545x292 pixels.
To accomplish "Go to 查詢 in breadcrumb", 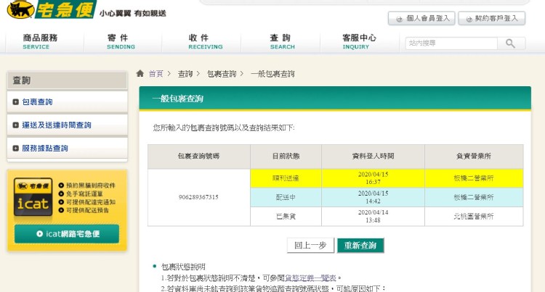I will click(x=185, y=74).
